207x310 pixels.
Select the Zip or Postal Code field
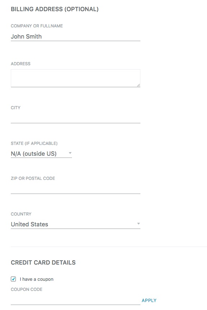[76, 189]
